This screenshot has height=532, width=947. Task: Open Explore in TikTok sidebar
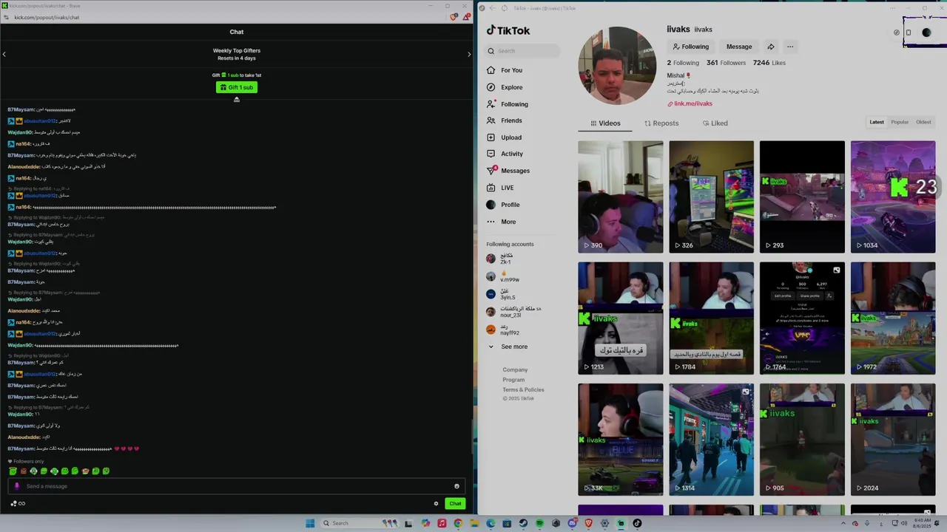pyautogui.click(x=505, y=87)
